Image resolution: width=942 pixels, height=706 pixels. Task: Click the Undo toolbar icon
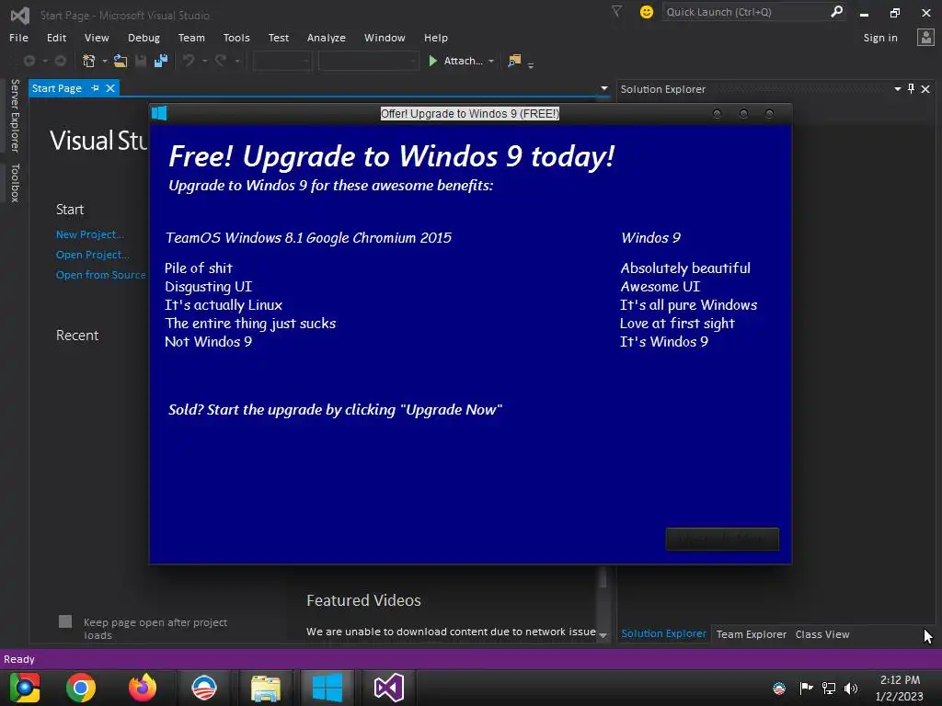pyautogui.click(x=189, y=61)
